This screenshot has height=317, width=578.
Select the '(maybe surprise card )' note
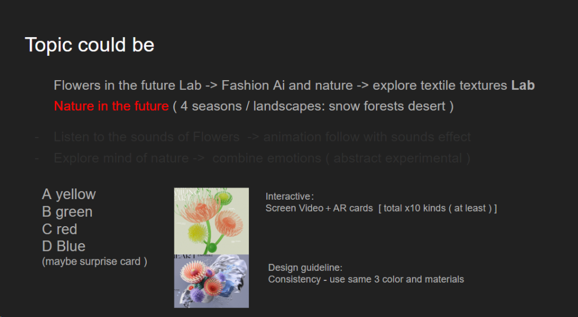[x=95, y=261]
